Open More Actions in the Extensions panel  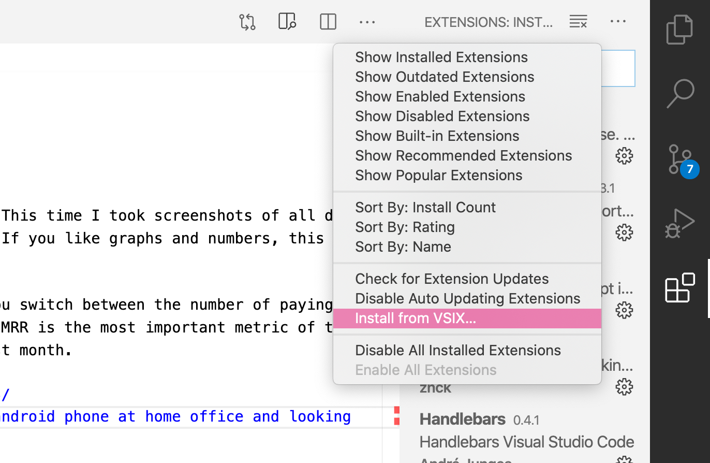618,22
